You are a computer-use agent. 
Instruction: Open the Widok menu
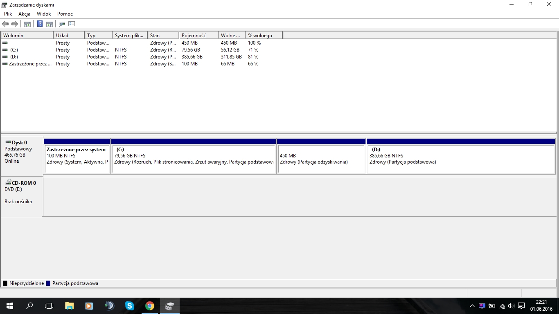coord(44,14)
